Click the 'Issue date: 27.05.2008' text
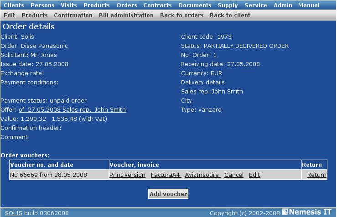This screenshot has width=337, height=217. tap(34, 64)
